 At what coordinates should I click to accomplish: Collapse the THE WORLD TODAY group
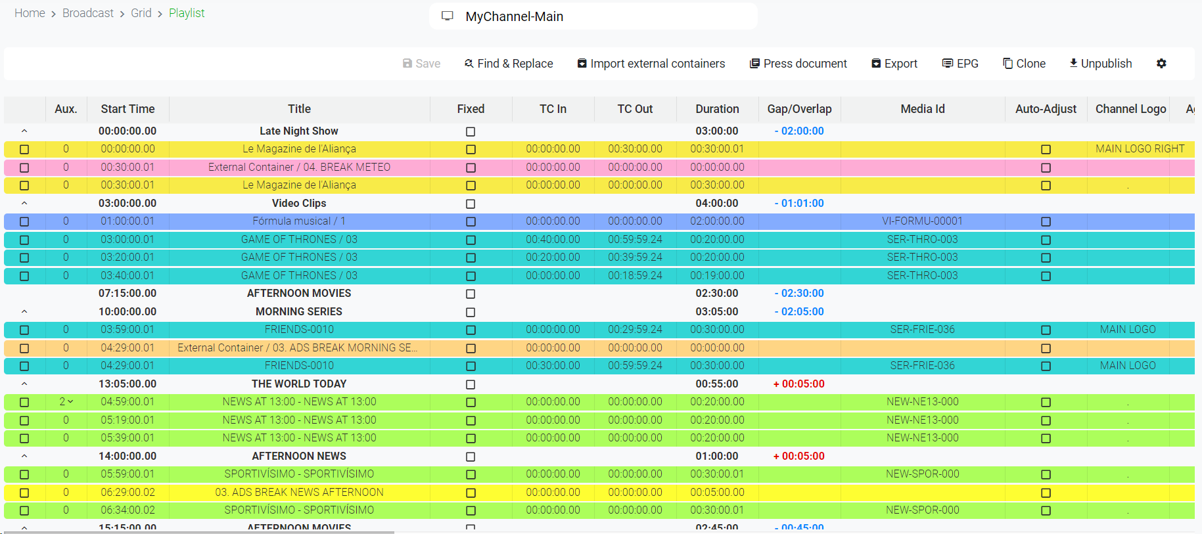click(x=24, y=384)
